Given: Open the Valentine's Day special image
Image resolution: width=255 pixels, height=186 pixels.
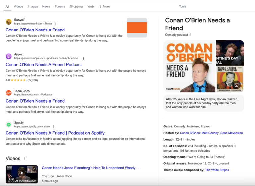Looking at the screenshot, I should (230, 53).
